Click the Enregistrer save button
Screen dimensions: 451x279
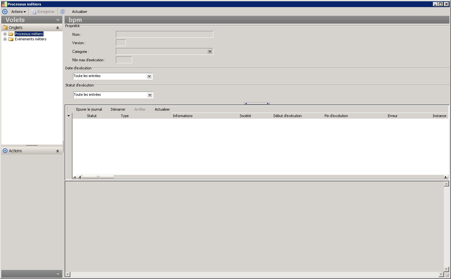[43, 12]
